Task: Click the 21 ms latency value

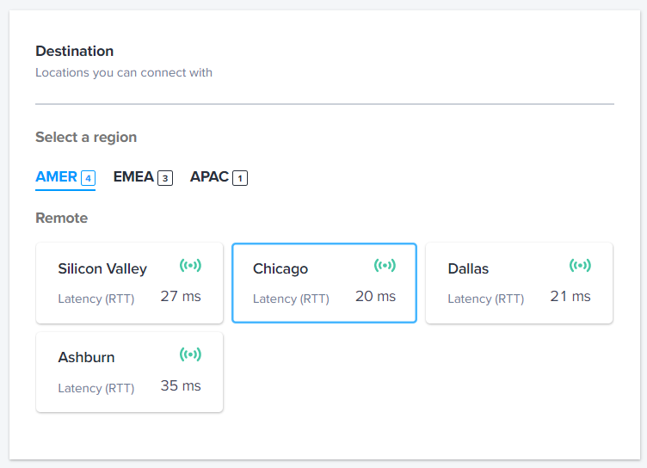Action: point(570,296)
